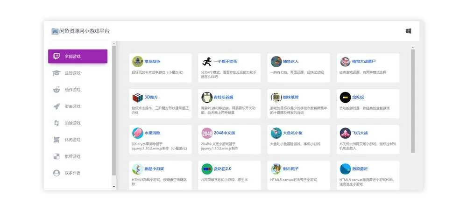Image resolution: width=467 pixels, height=211 pixels.
Task: Open the 2048中文版 game icon
Action: coord(207,133)
